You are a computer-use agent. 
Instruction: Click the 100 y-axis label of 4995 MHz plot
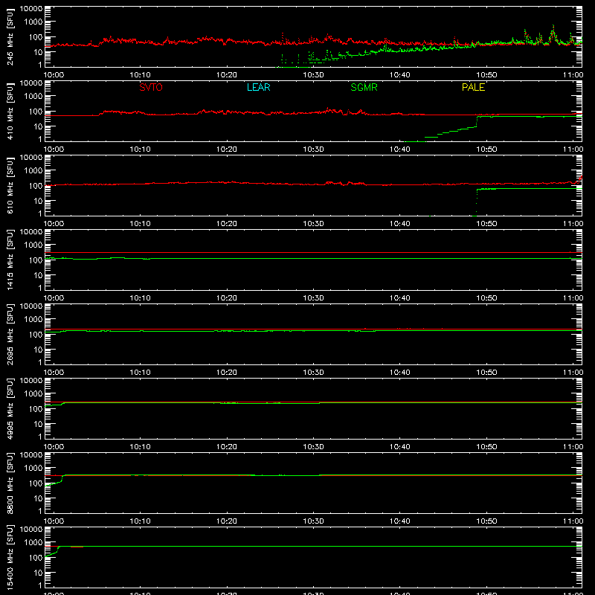[36, 409]
